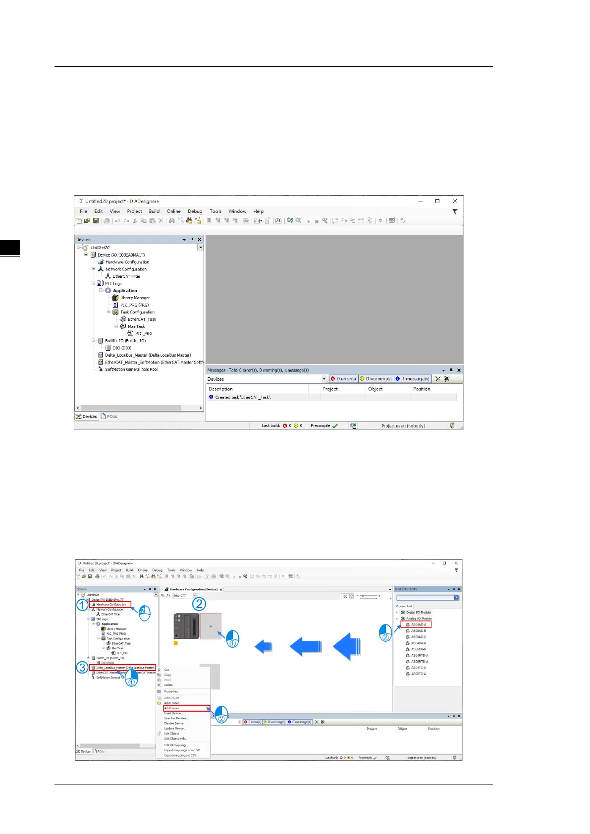Click Toggle Bookmark icon in Untitled20 toolbar
The width and height of the screenshot is (590, 834).
point(209,221)
